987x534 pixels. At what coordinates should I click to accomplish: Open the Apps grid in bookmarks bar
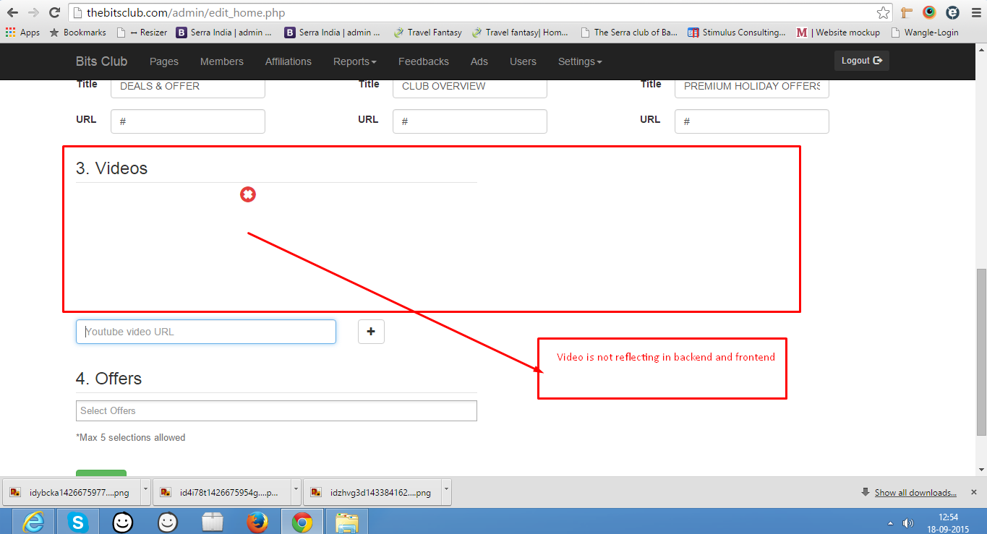point(22,33)
